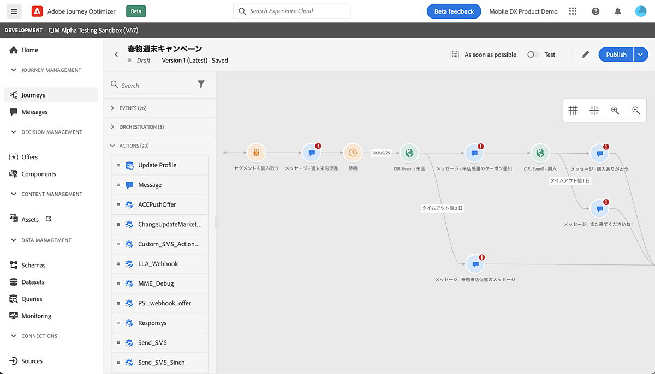
Task: Zoom out on the journey canvas
Action: pyautogui.click(x=636, y=111)
